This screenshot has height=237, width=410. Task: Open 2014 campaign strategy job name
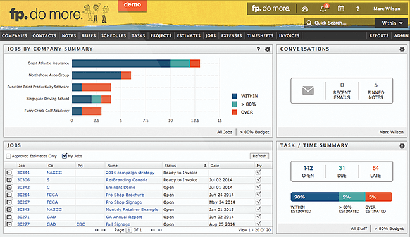(130, 173)
